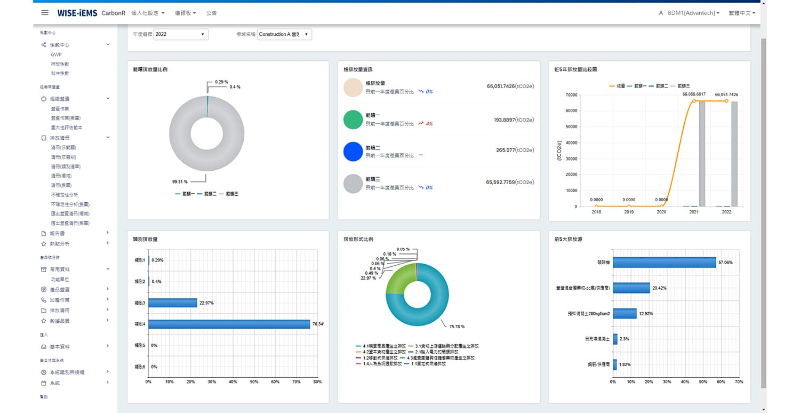Click the round icon beside 產品盤查
The image size is (800, 413).
44,289
